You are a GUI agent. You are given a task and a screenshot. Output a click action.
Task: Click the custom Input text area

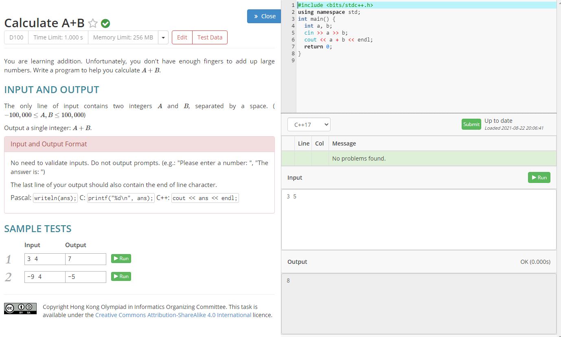pos(419,220)
